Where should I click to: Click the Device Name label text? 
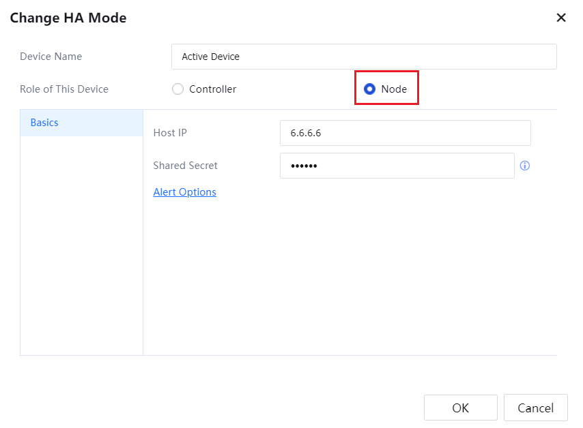[51, 57]
